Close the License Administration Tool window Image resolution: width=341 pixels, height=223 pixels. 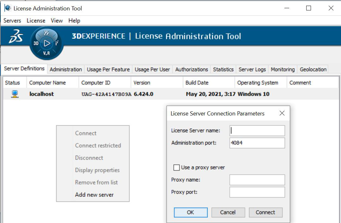point(331,8)
